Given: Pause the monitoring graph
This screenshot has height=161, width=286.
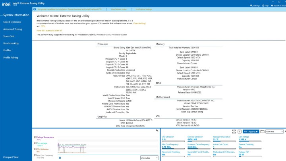Looking at the screenshot, I should click(60, 158).
